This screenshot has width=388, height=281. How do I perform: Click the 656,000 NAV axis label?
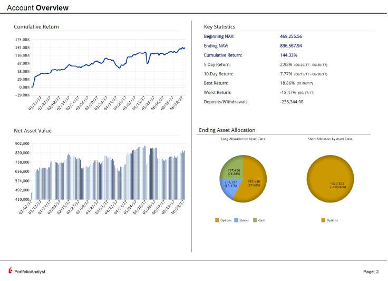click(x=22, y=171)
